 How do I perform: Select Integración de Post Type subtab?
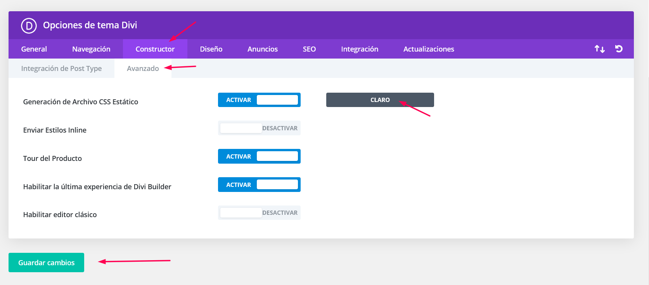(61, 68)
